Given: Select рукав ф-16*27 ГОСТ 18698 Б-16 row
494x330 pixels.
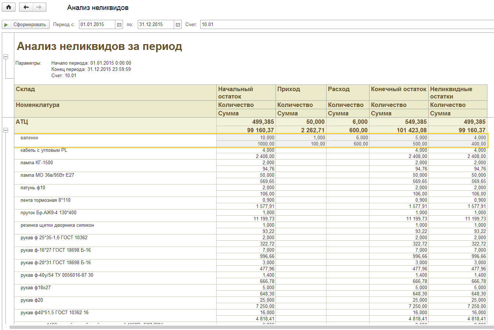Looking at the screenshot, I should (x=250, y=253).
